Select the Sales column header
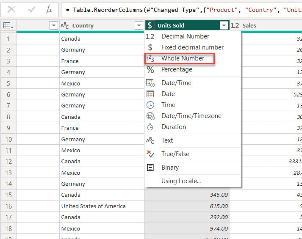Screen dimensions: 302x239 [266, 25]
